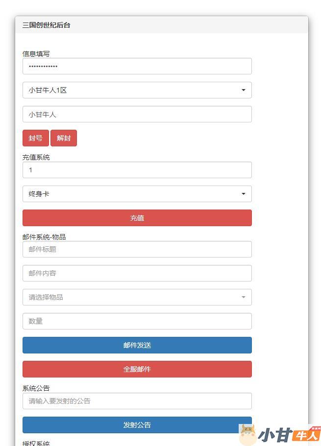This screenshot has height=446, width=321.
Task: Click the 小甘牛人 name text field
Action: coord(137,115)
